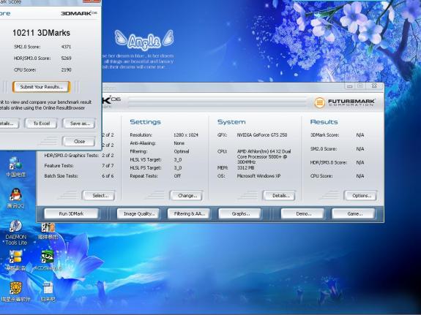Launch the Game button
The image size is (421, 315).
pyautogui.click(x=354, y=213)
